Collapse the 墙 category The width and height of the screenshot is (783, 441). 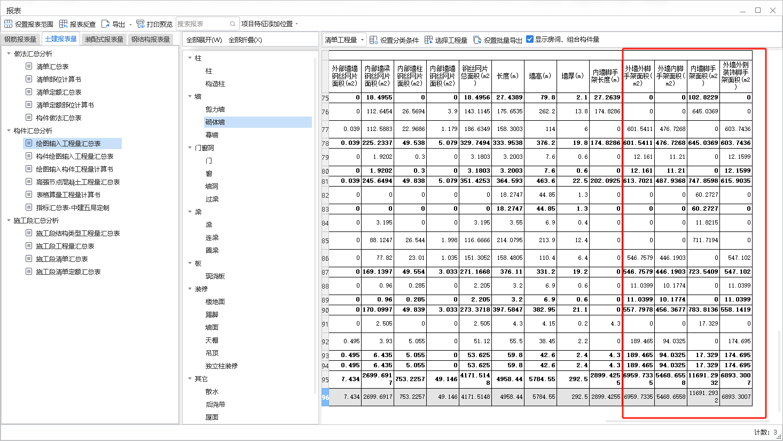click(190, 96)
